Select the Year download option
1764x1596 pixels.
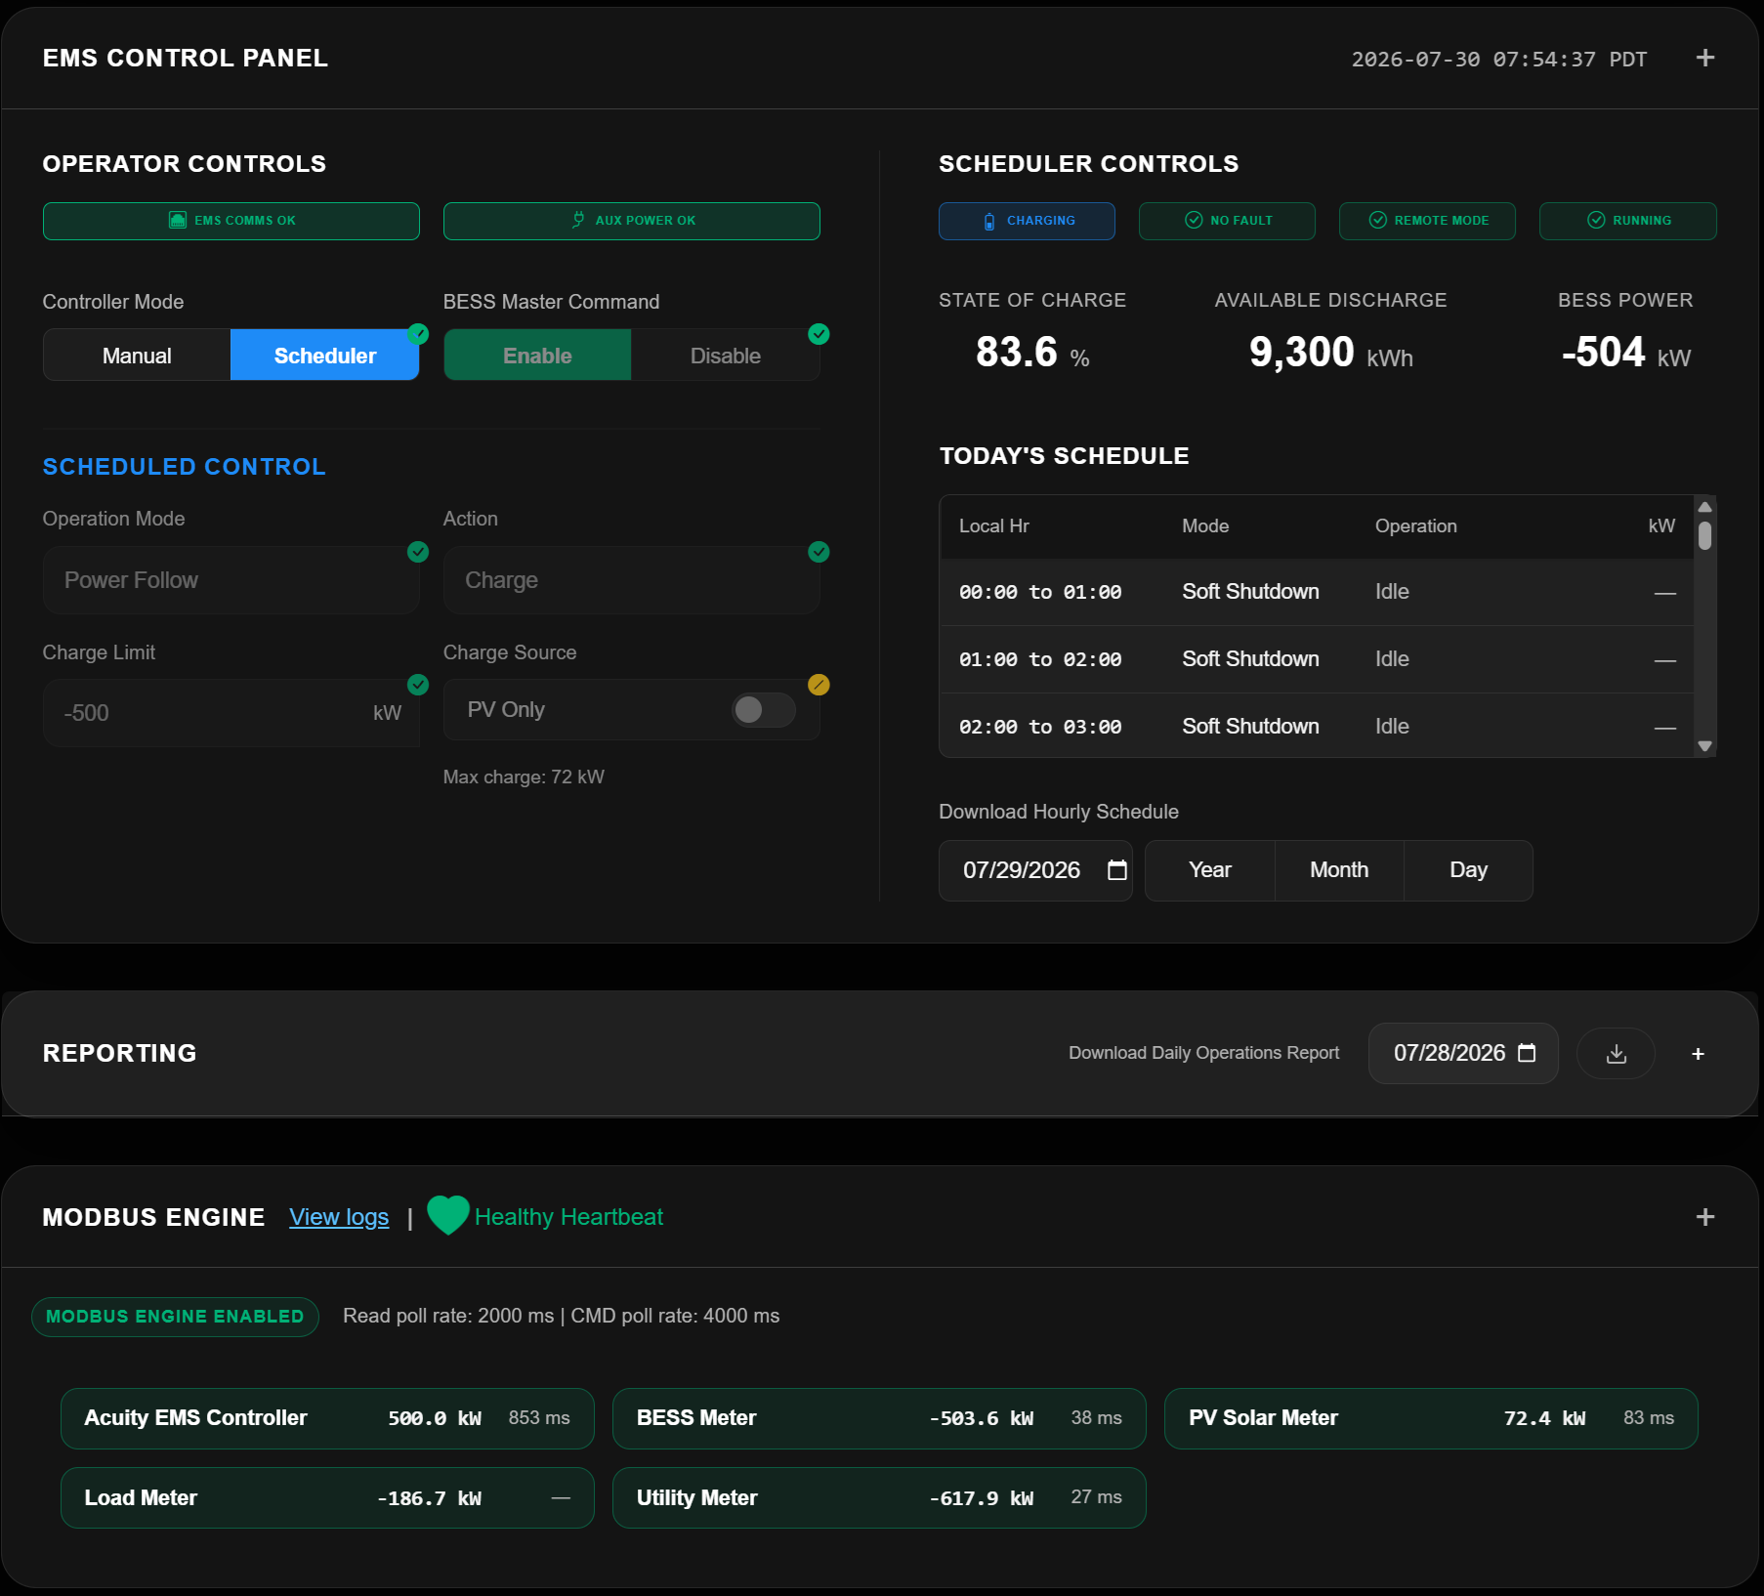pos(1210,869)
